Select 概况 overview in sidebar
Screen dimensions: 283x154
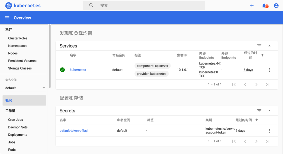[x=24, y=101]
